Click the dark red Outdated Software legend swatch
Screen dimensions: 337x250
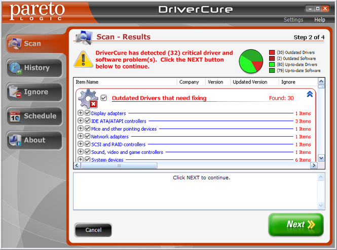(272, 58)
